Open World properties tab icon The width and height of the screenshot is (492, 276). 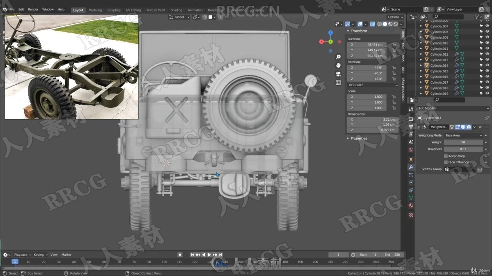coord(411,150)
